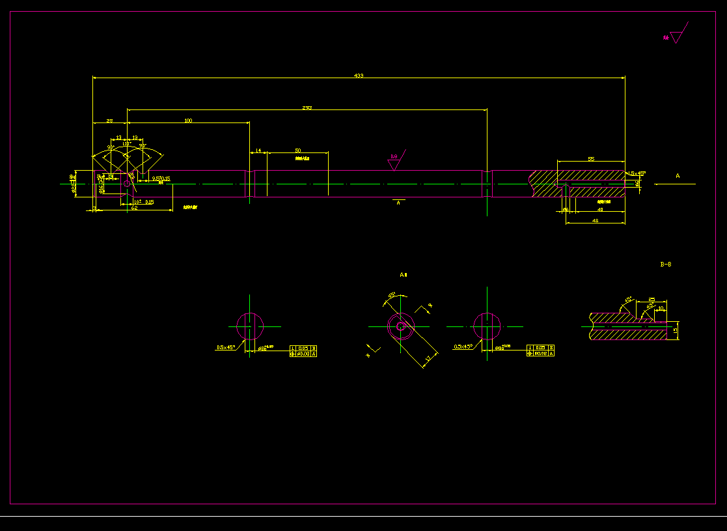The width and height of the screenshot is (727, 531).
Task: Pick the 14 dimension near the groove
Action: (x=258, y=151)
